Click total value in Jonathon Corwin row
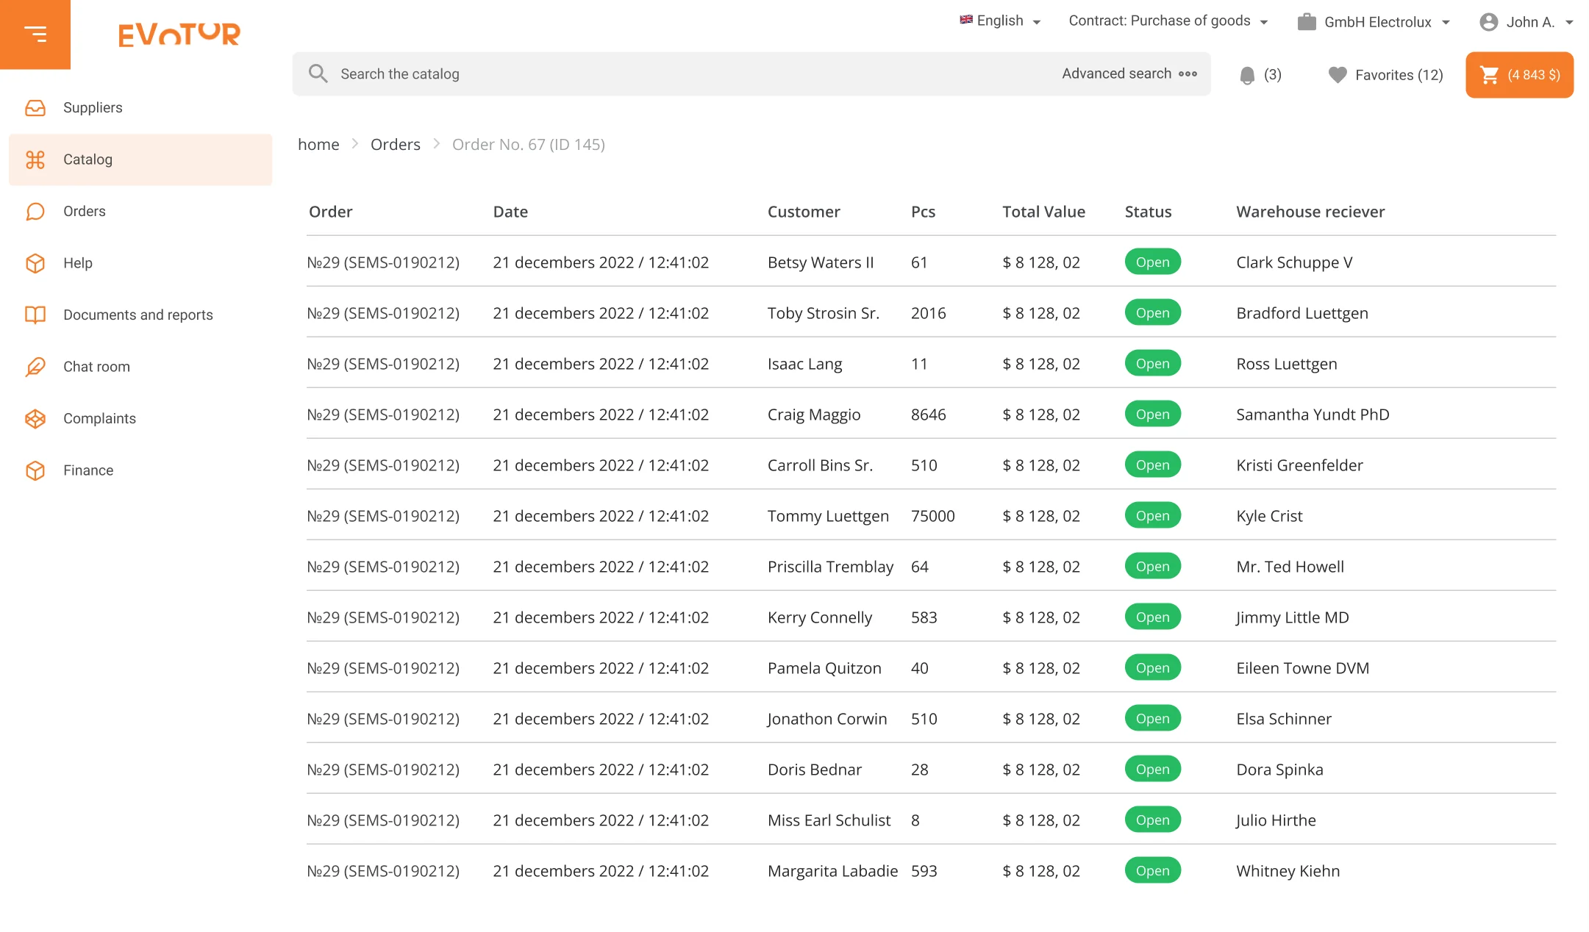The image size is (1589, 932). click(x=1041, y=719)
